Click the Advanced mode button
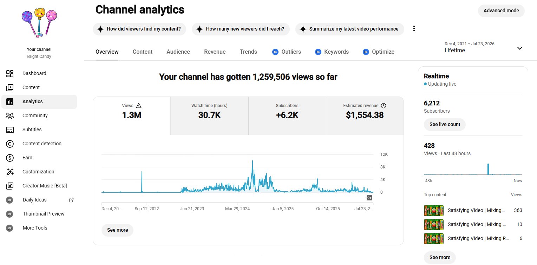 501,11
